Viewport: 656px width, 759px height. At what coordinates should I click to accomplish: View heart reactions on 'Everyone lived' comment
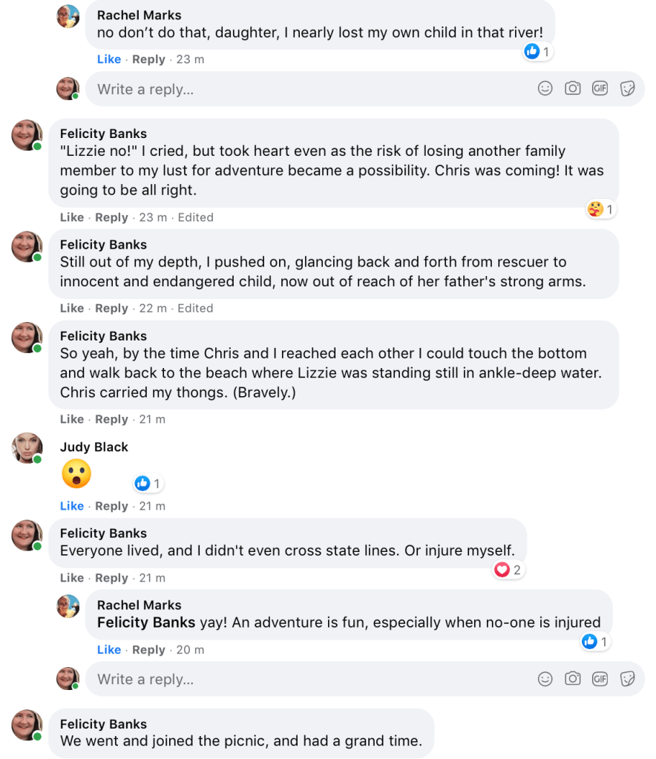pyautogui.click(x=508, y=570)
